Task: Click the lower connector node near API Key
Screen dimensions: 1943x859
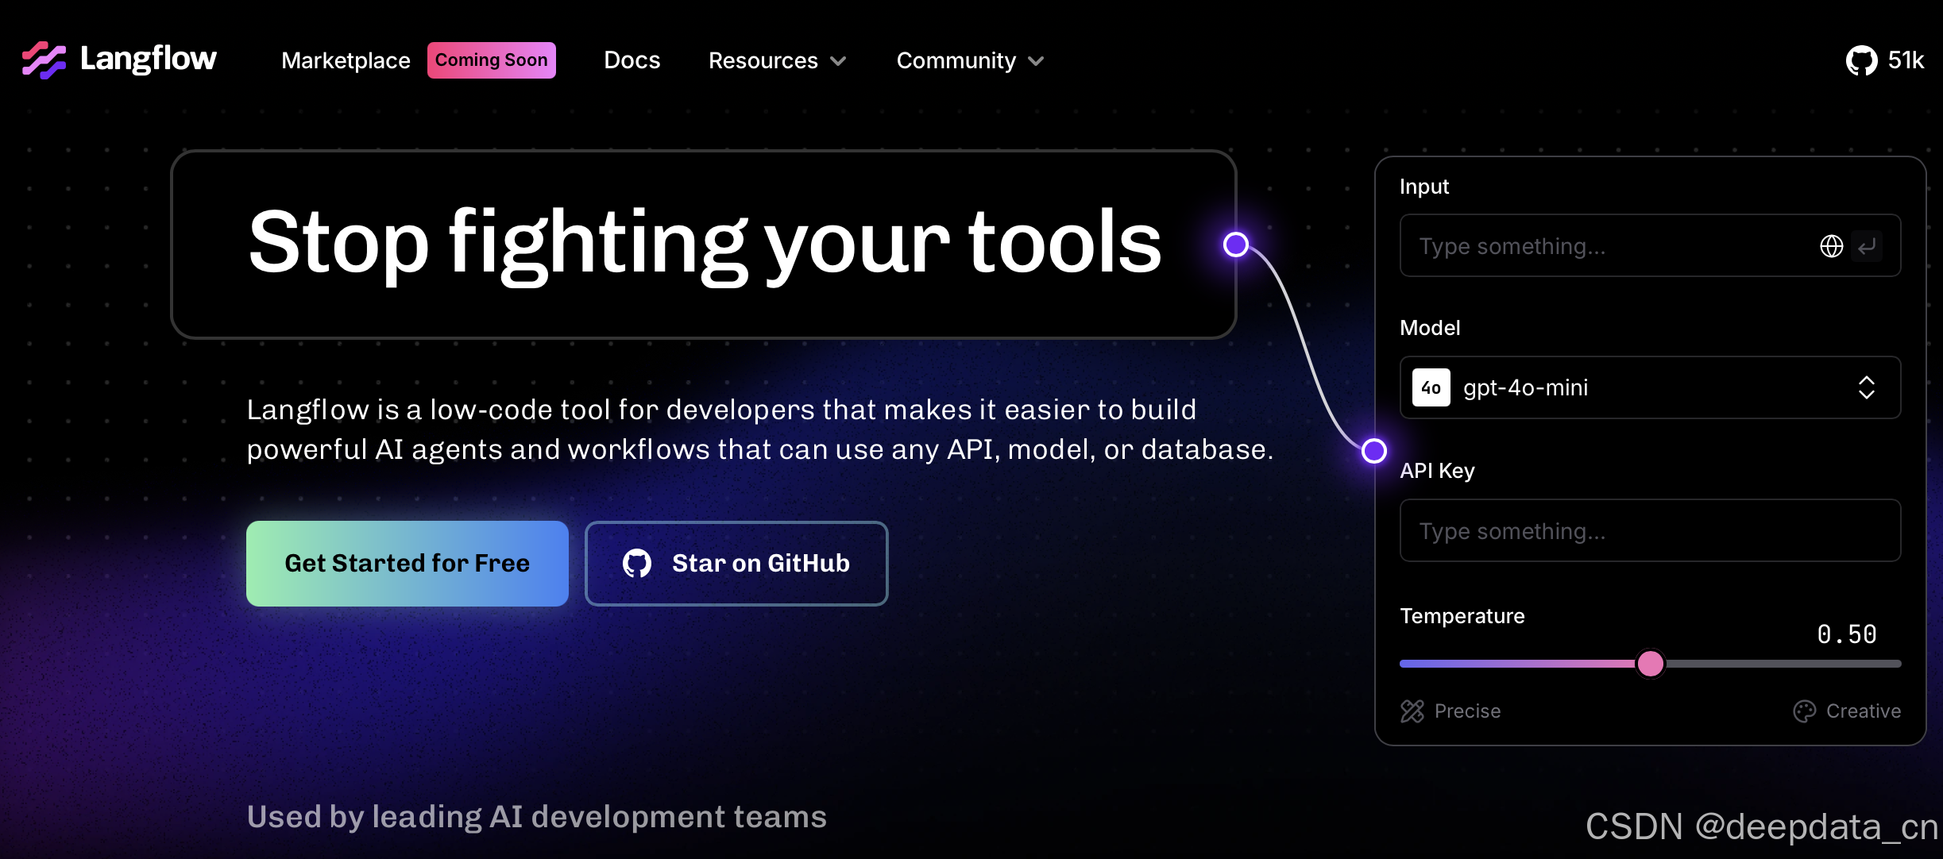Action: 1373,451
